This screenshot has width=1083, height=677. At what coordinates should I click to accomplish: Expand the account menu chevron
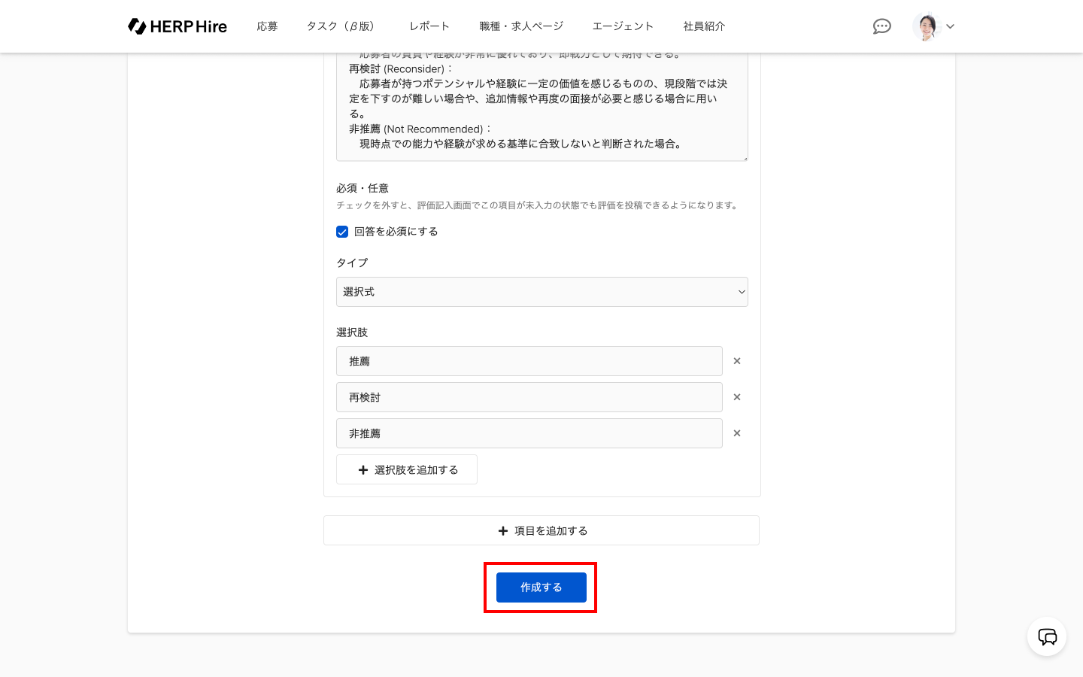pyautogui.click(x=951, y=26)
